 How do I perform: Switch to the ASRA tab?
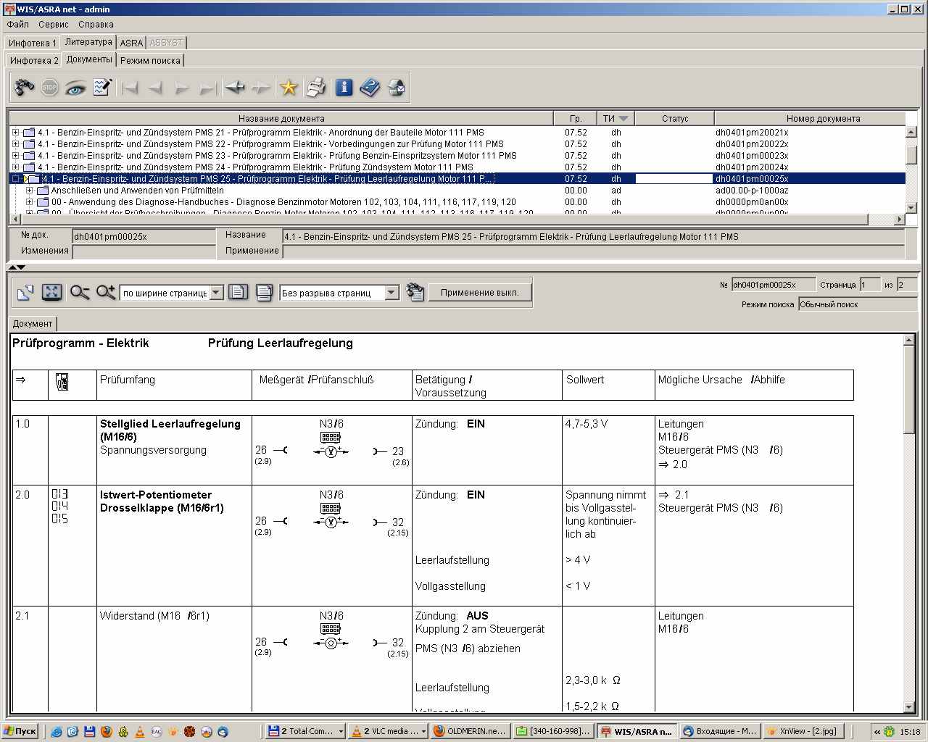click(131, 43)
